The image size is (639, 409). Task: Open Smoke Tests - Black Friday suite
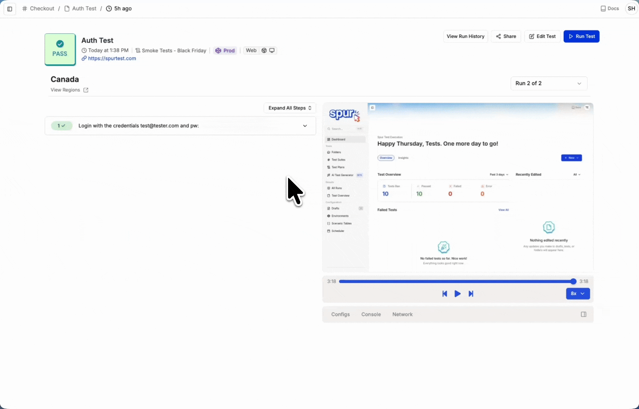(171, 50)
